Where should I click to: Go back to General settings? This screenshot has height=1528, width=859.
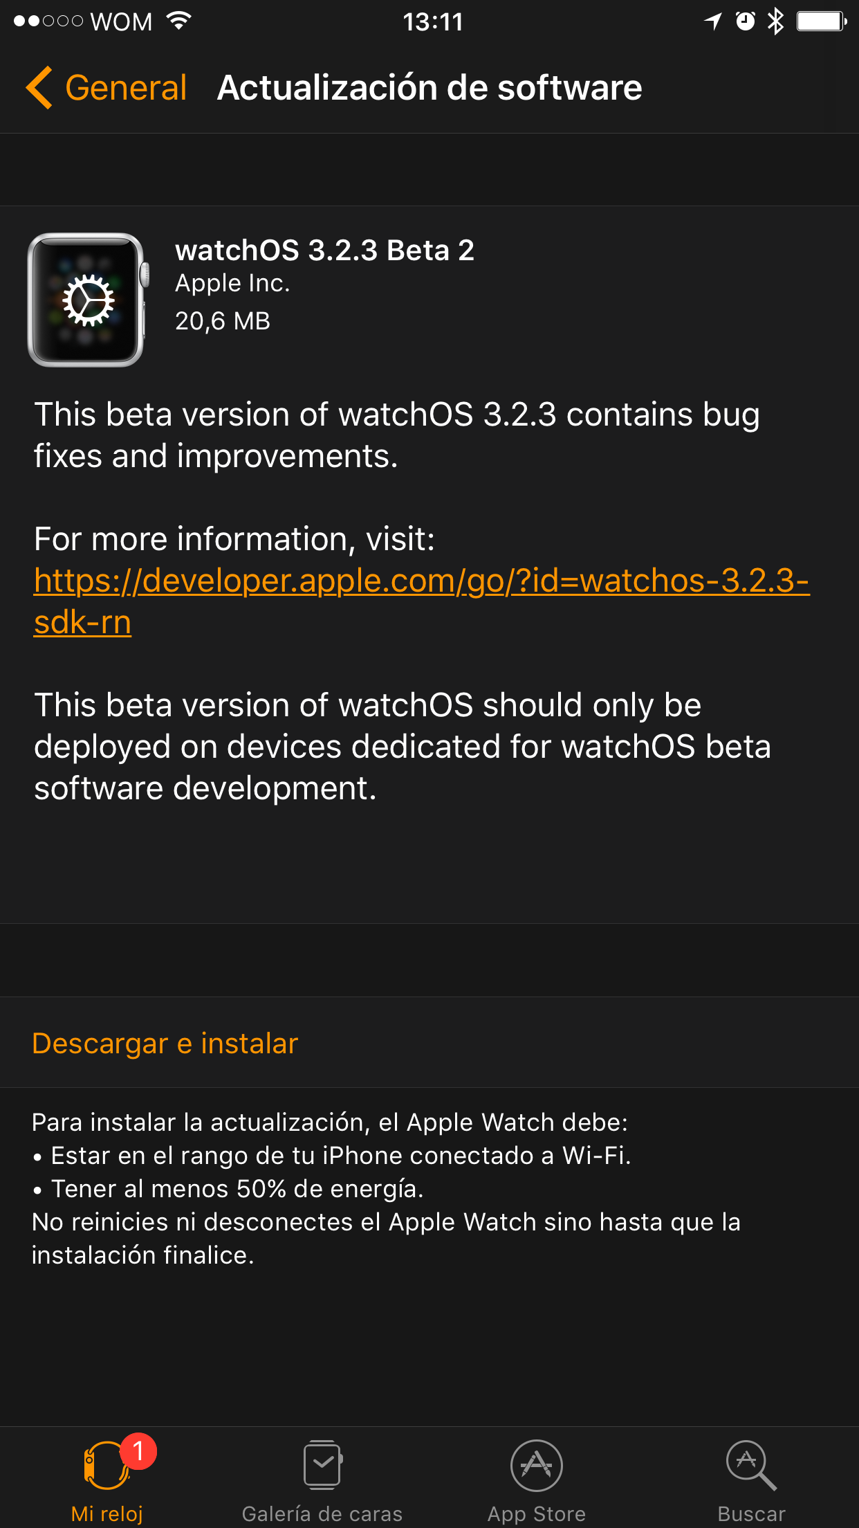click(x=125, y=88)
